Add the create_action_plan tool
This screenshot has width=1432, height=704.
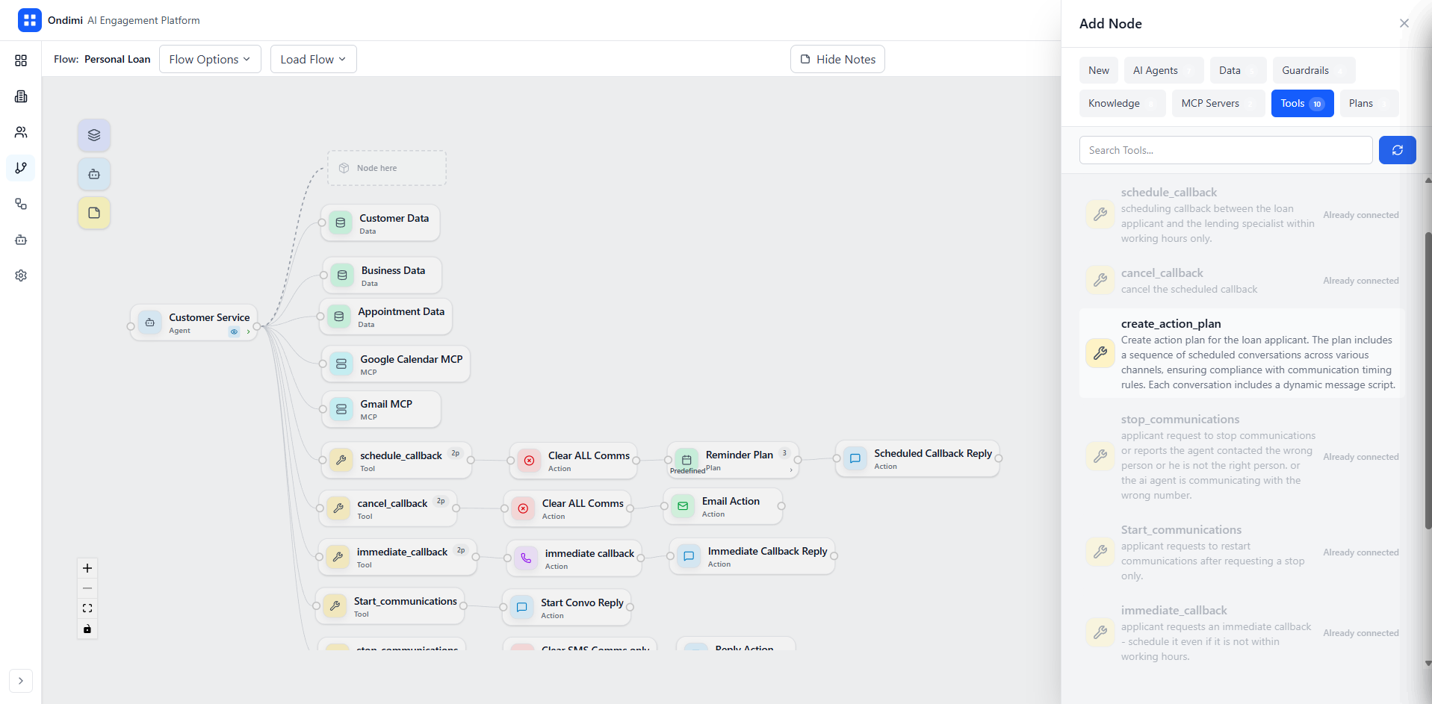(1242, 353)
